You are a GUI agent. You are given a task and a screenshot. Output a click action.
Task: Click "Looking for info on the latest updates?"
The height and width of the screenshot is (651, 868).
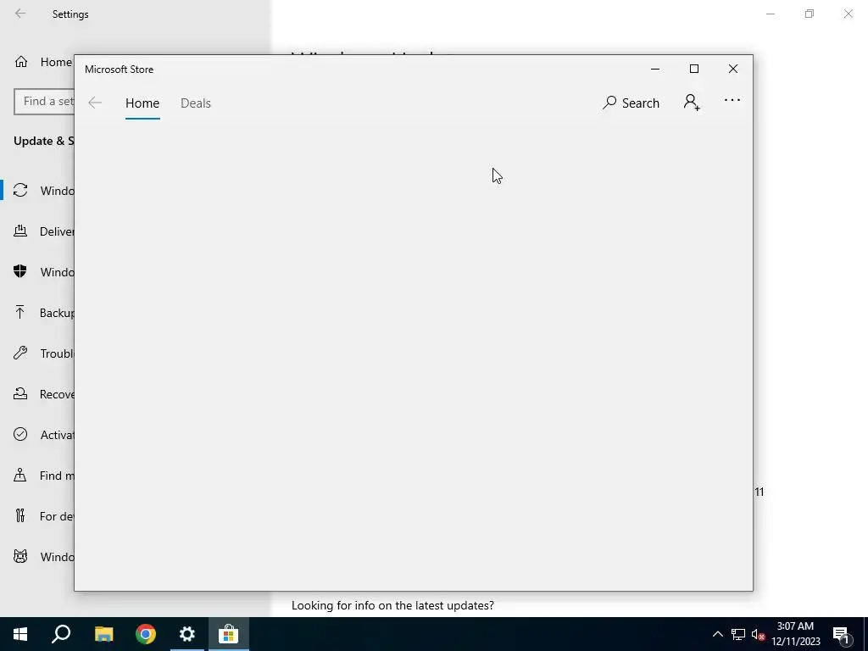click(x=392, y=605)
